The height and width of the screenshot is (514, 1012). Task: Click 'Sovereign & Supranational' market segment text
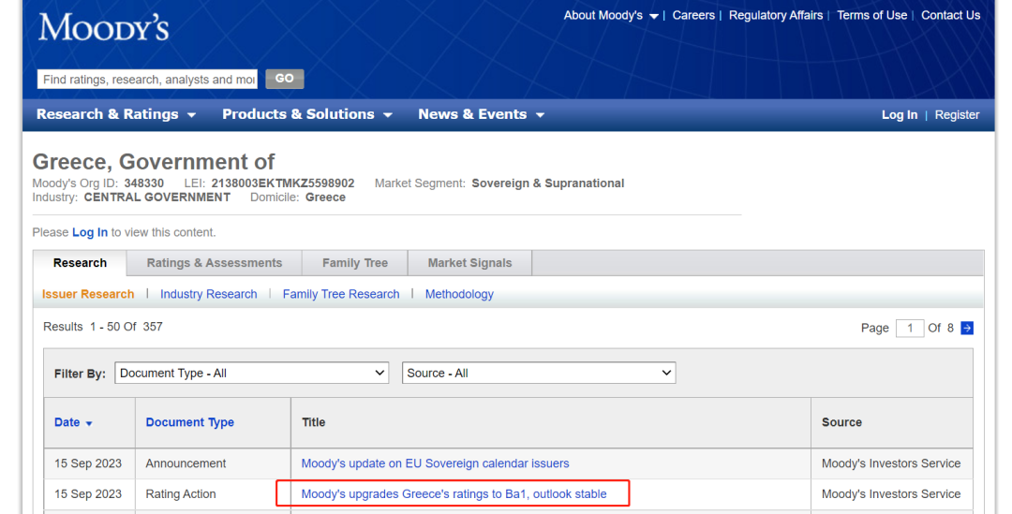(x=548, y=184)
